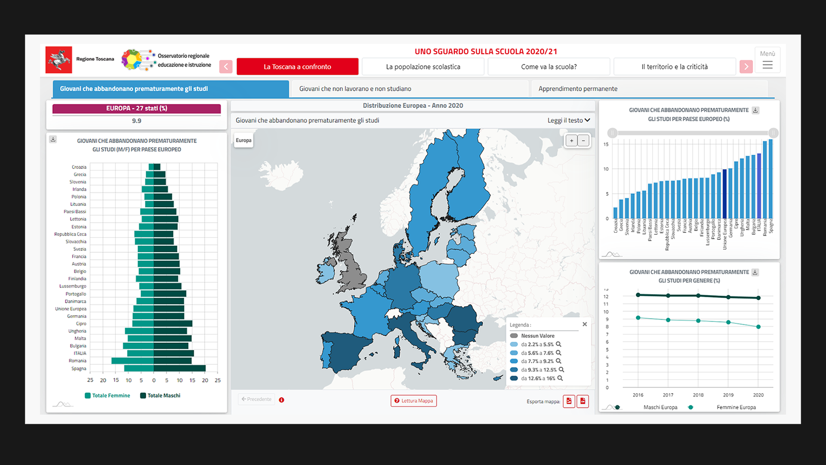Viewport: 826px width, 465px height.
Task: Click the Distribuzione Europea - Anno 2020 title
Action: coord(413,105)
